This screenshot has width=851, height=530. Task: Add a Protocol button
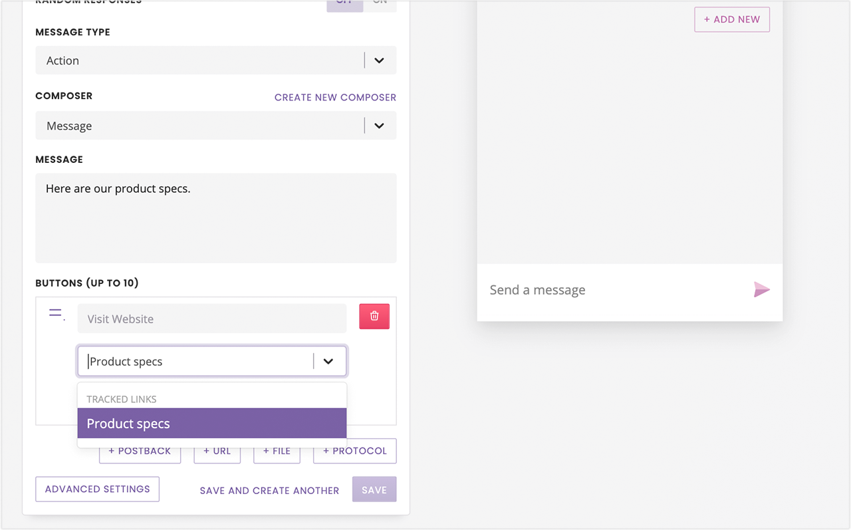point(354,450)
